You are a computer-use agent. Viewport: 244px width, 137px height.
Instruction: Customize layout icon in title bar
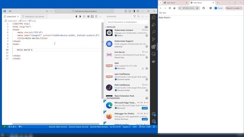click(138, 11)
